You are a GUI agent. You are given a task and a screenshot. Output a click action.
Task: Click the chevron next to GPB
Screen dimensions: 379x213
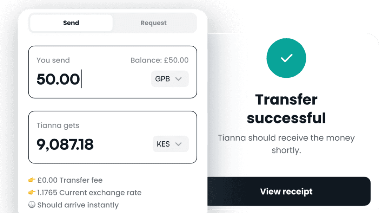[178, 79]
